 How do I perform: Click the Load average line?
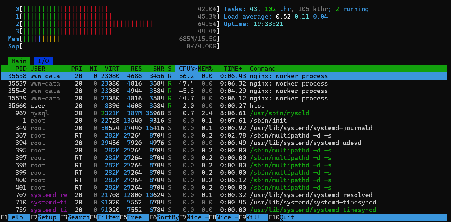[276, 16]
